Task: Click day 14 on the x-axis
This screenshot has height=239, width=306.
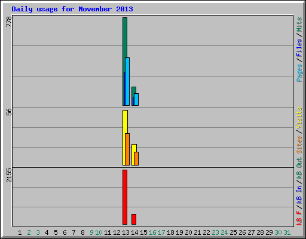Action: (x=134, y=232)
